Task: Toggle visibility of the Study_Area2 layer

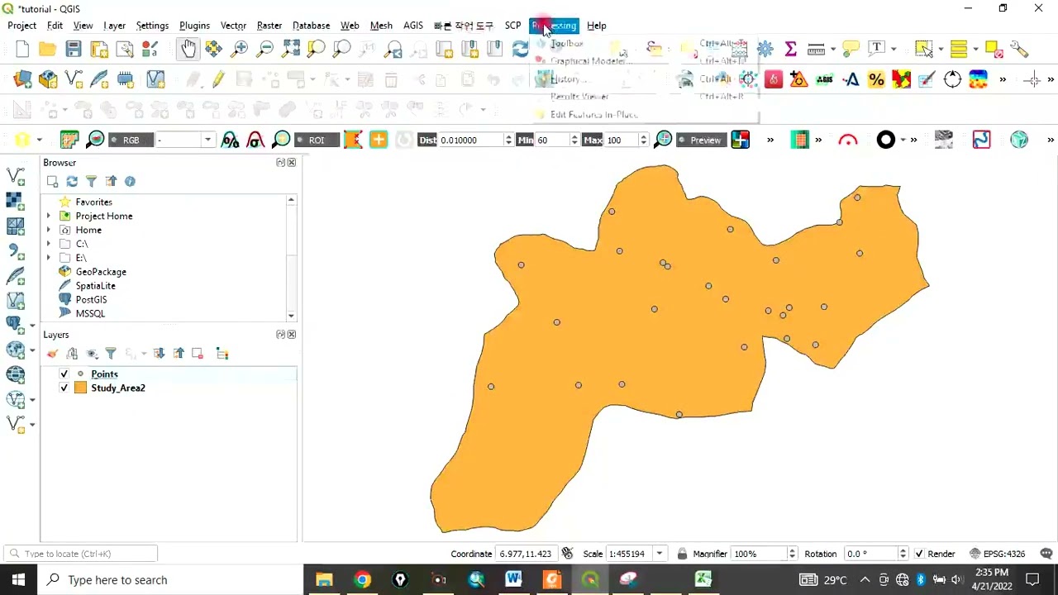Action: coord(64,388)
